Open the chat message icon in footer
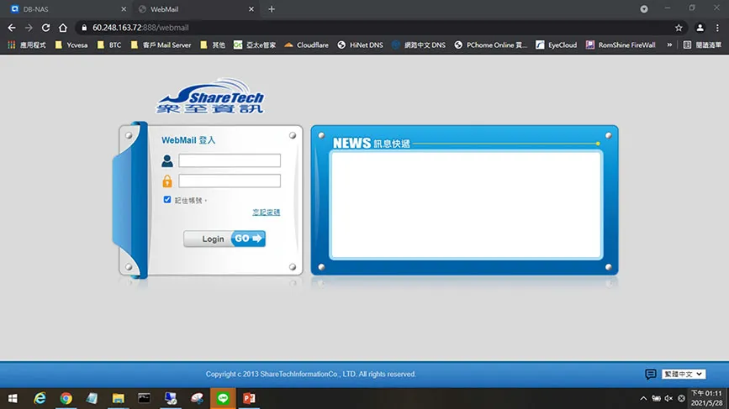Image resolution: width=729 pixels, height=409 pixels. coord(651,374)
